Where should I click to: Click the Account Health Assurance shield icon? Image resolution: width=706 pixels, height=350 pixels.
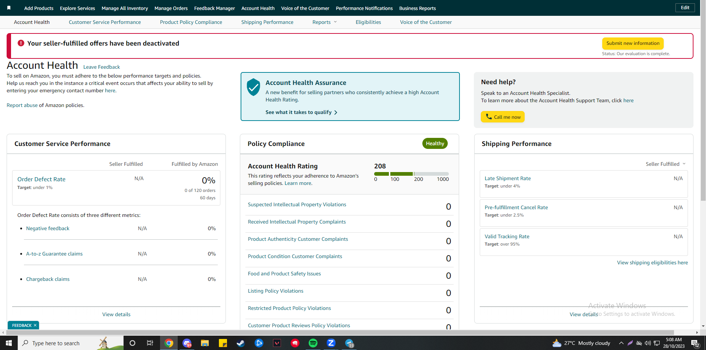click(253, 87)
